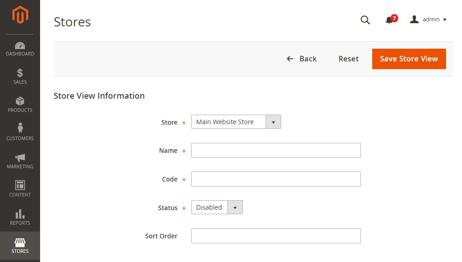Open the Products box icon
Viewport: 462px width, 262px height.
tap(20, 101)
